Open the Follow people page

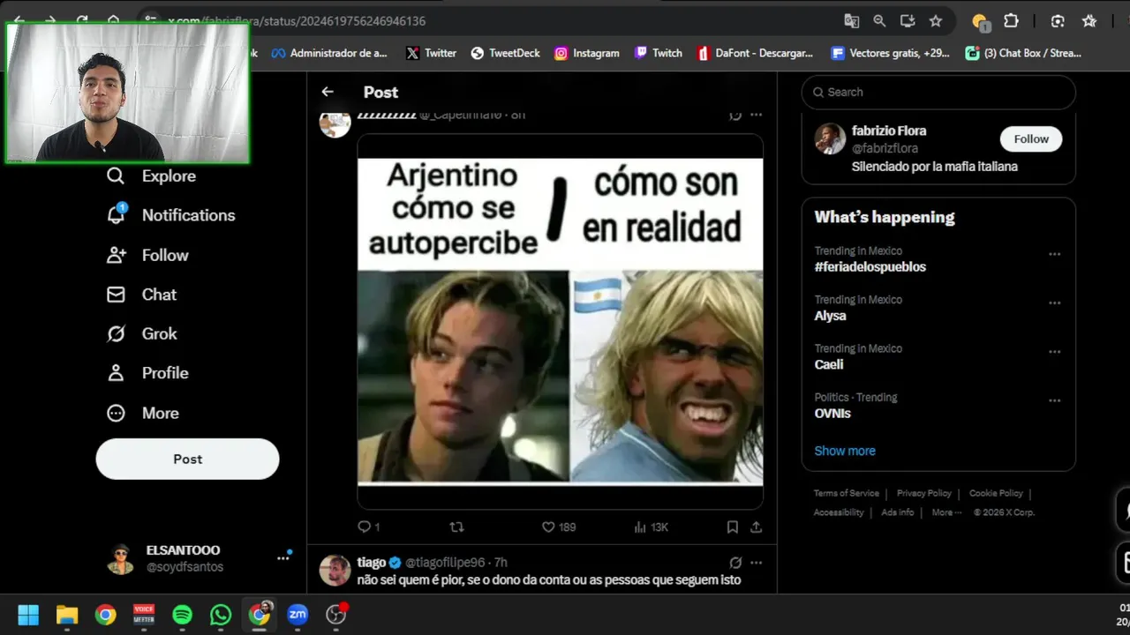147,255
